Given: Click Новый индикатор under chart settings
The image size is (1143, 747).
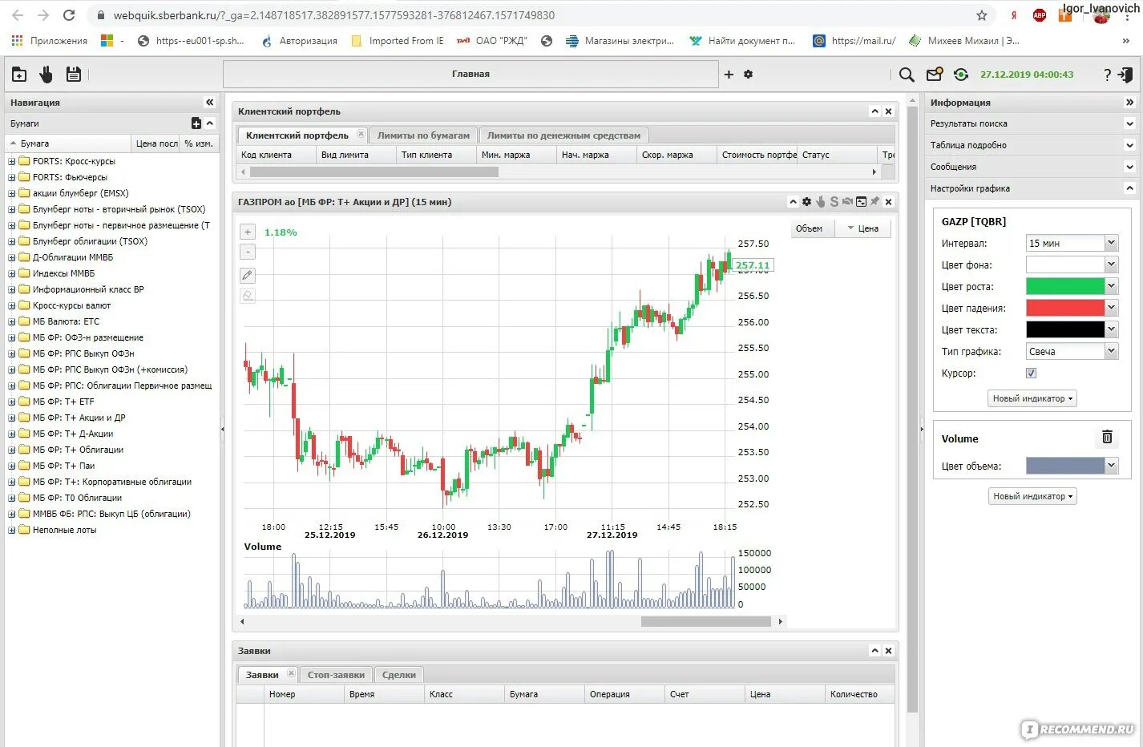Looking at the screenshot, I should coord(1032,398).
